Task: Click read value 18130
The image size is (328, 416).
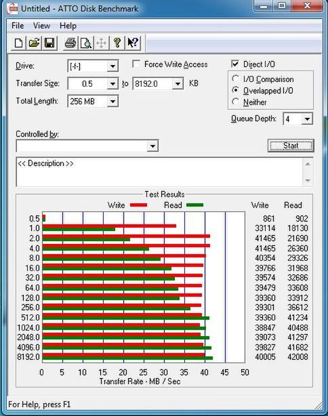Action: [298, 228]
